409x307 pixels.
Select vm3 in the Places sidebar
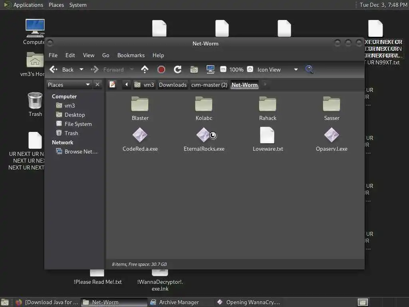pyautogui.click(x=66, y=106)
